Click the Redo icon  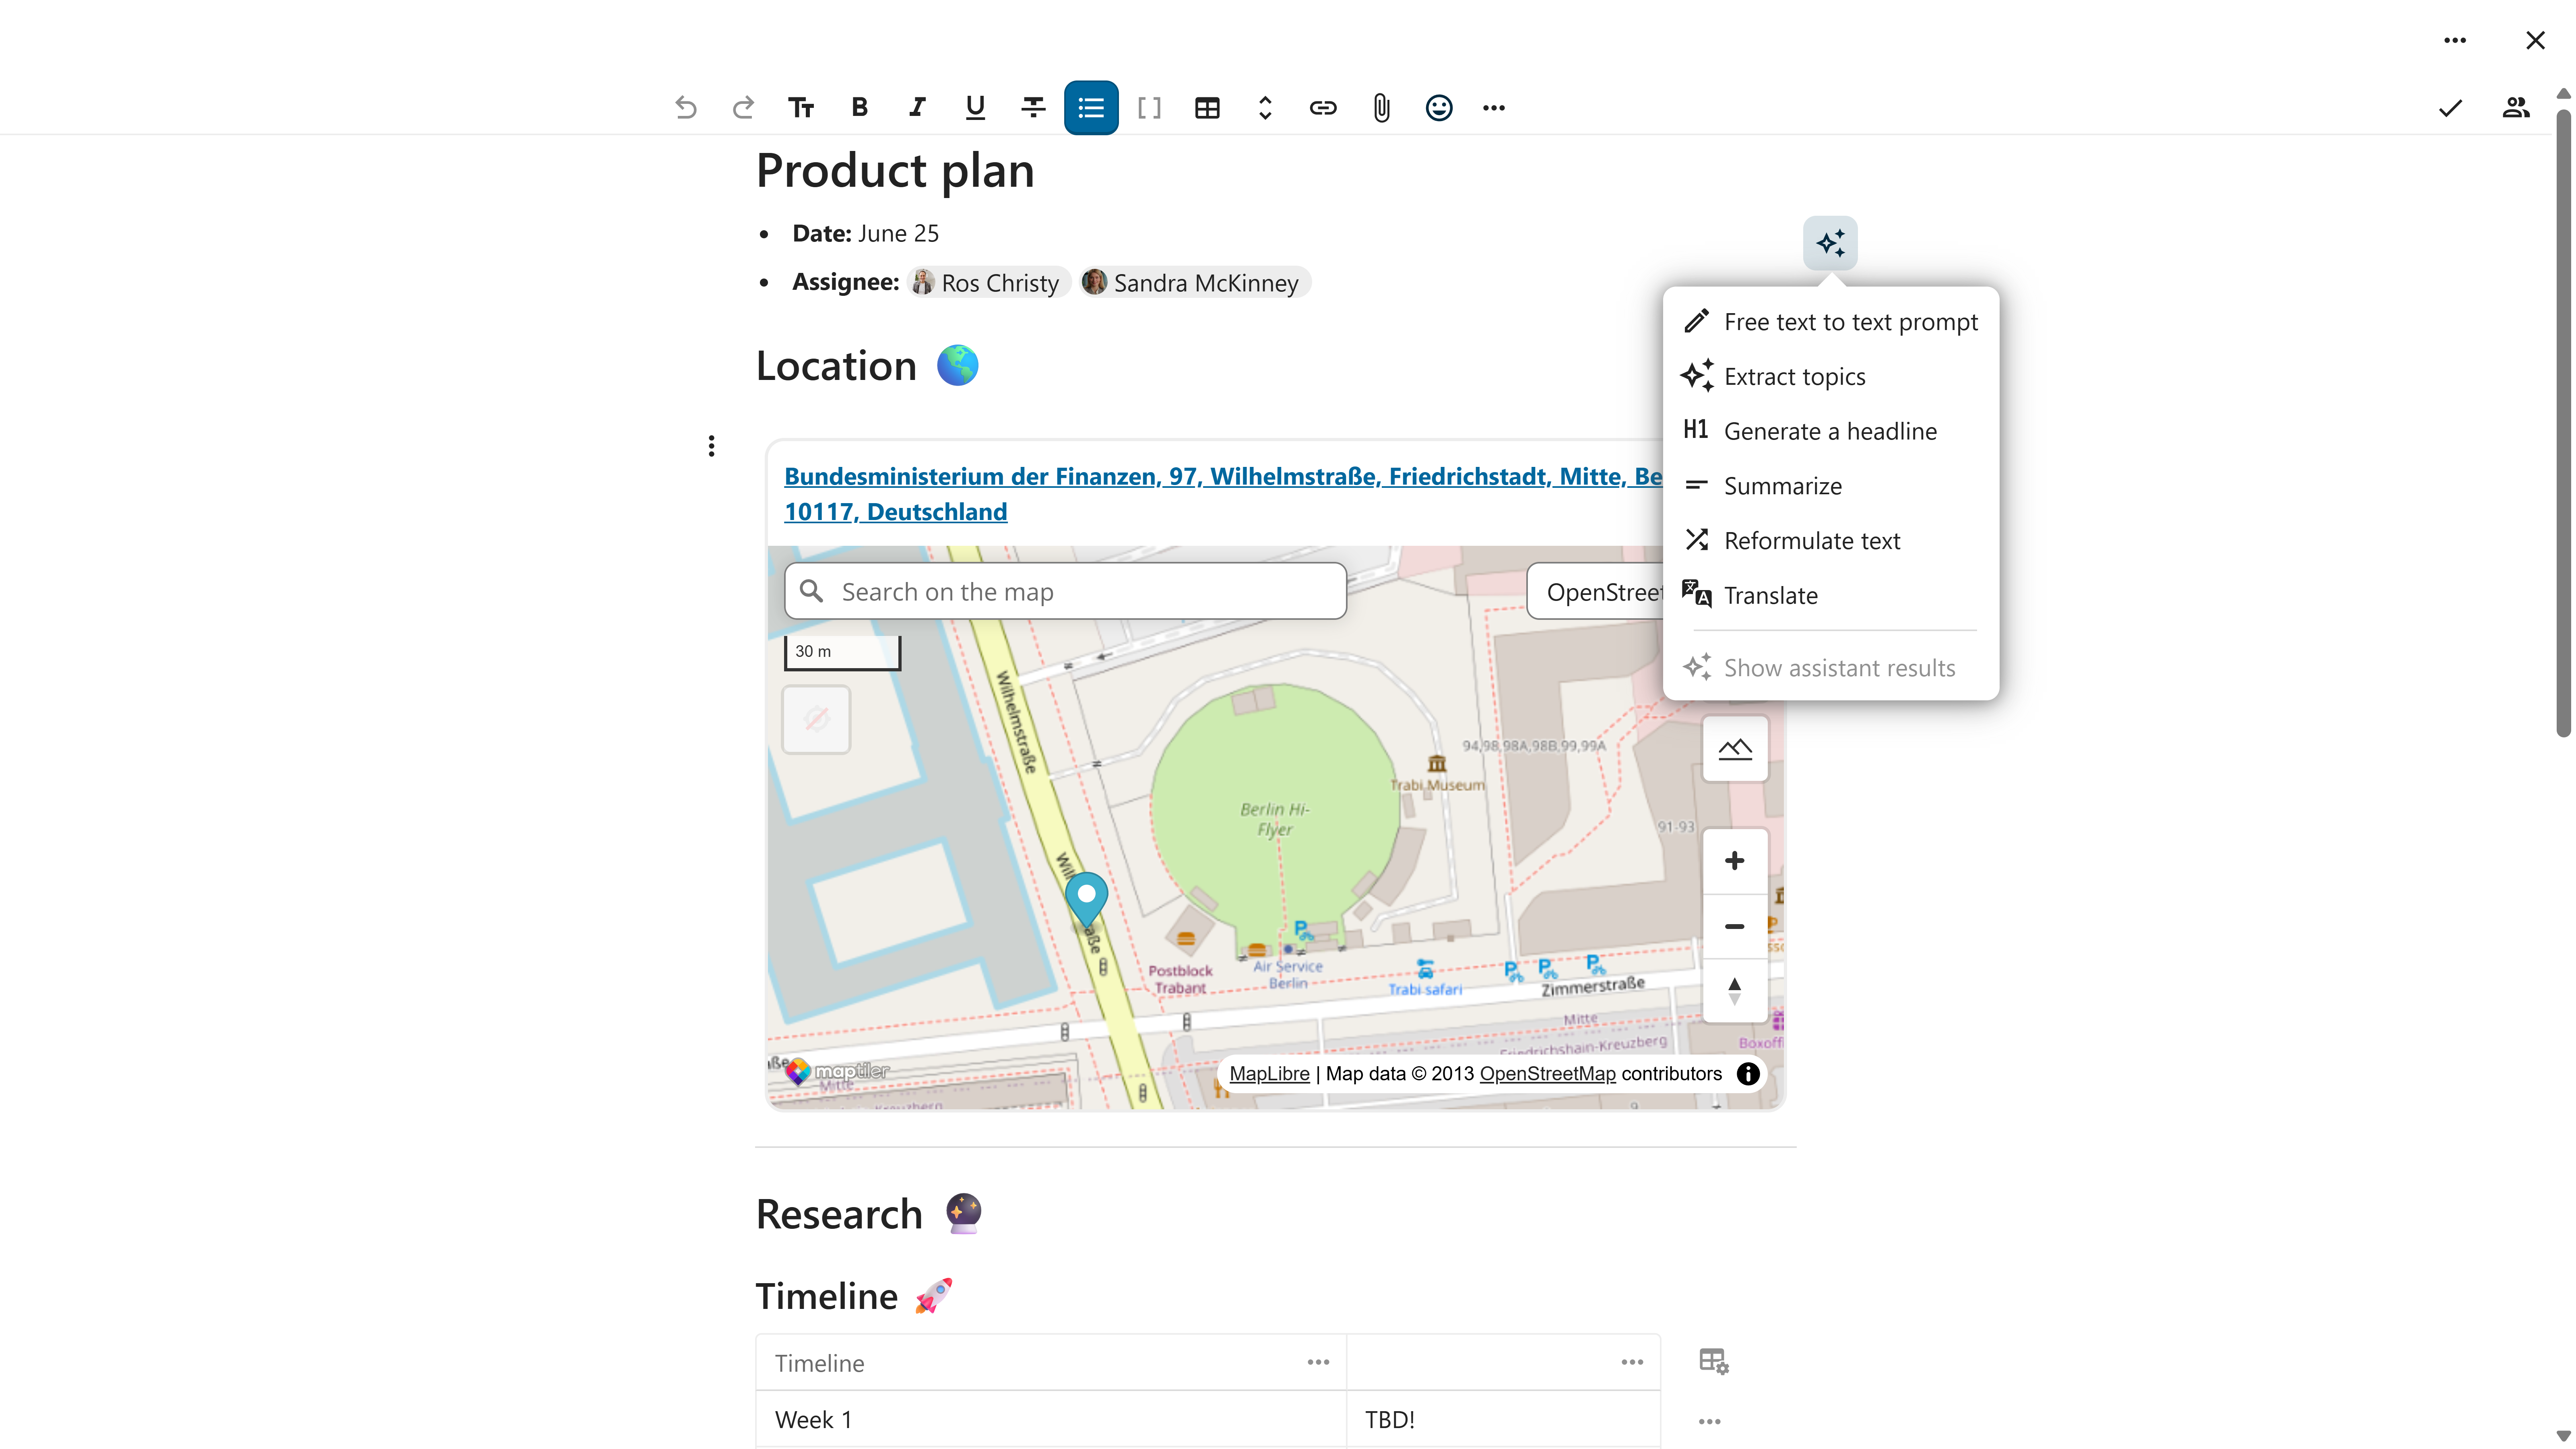743,107
